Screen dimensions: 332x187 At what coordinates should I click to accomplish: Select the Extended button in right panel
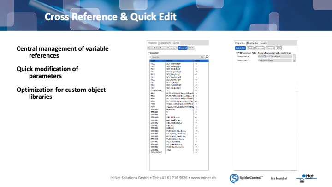[259, 48]
